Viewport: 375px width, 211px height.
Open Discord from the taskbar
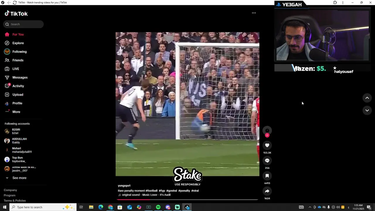pos(168,207)
